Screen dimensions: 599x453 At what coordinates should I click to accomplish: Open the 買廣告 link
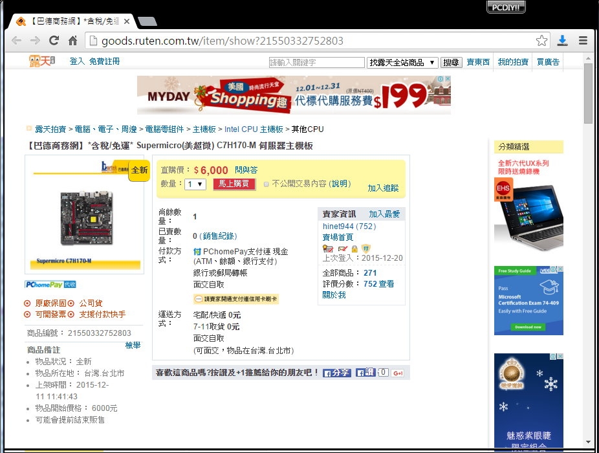[548, 62]
